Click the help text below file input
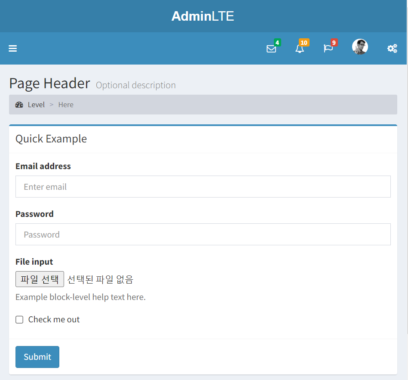 tap(80, 297)
